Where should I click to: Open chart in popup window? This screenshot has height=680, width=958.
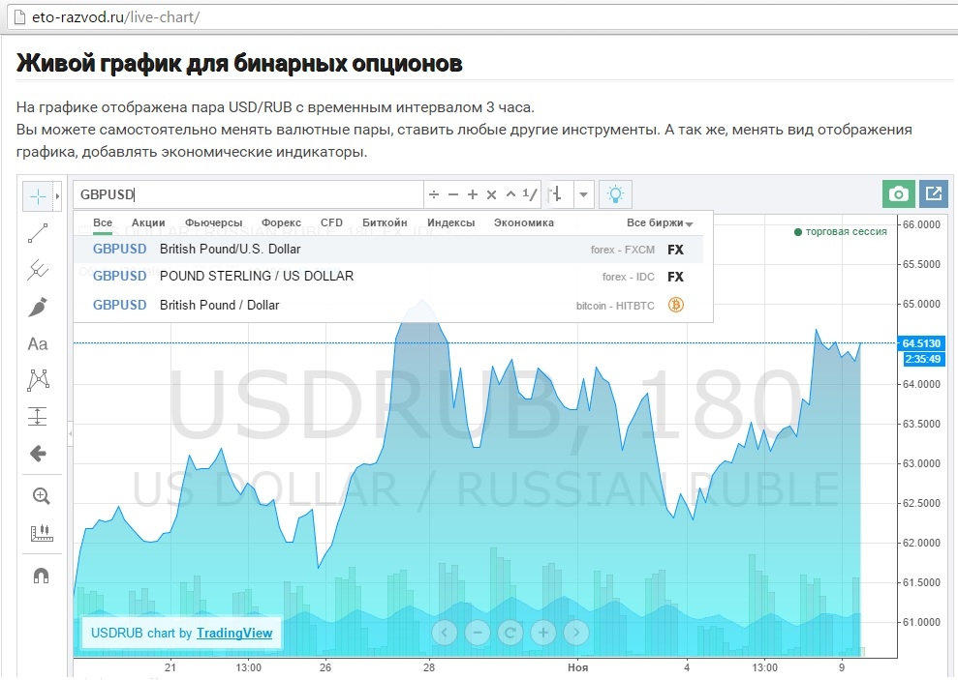pyautogui.click(x=933, y=194)
